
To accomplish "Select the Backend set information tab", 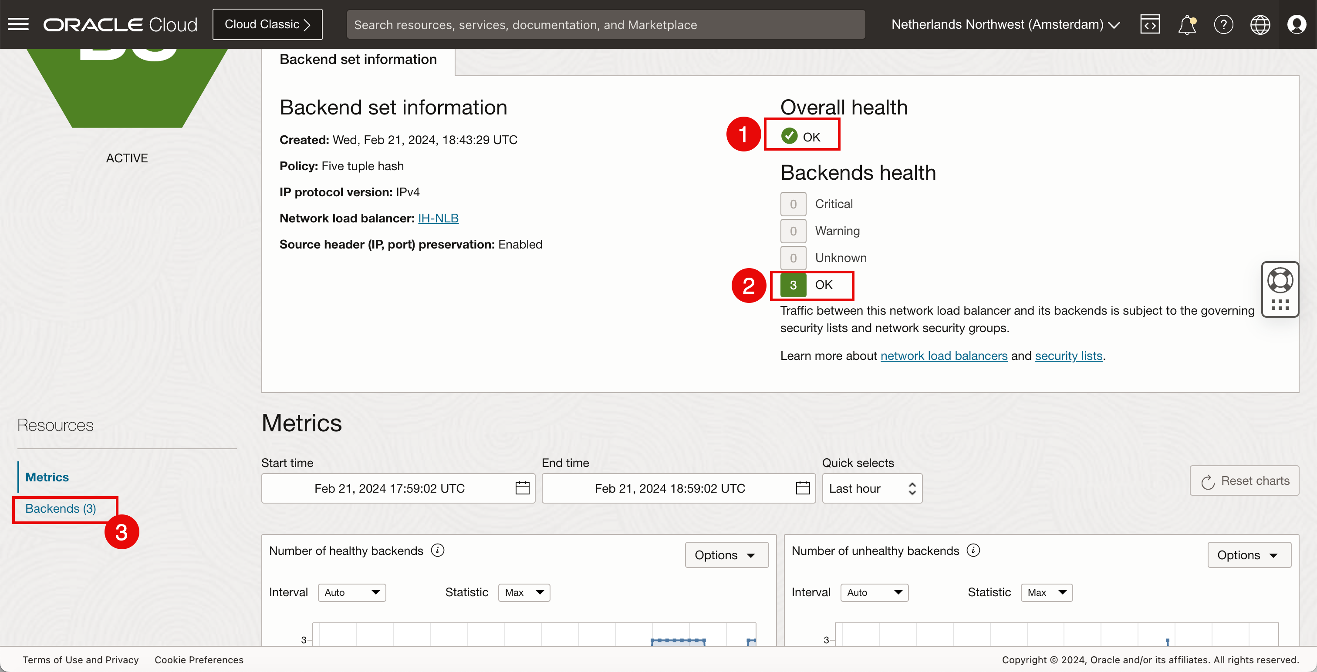I will point(358,60).
